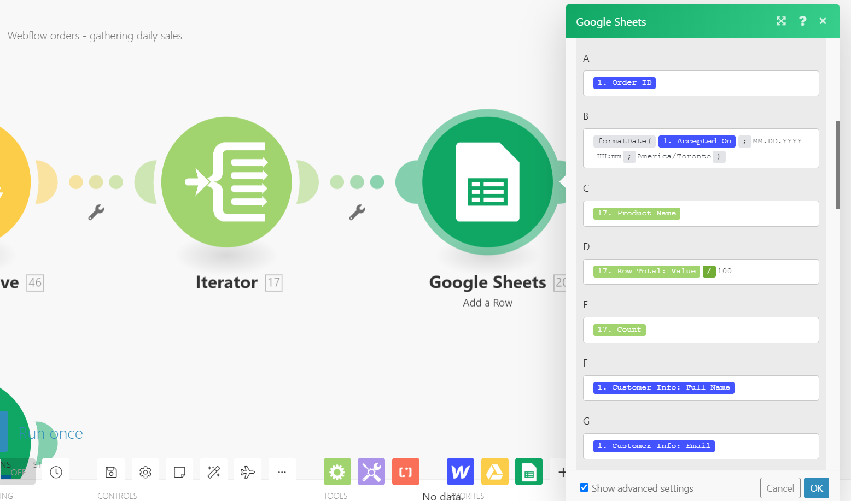The image size is (851, 501).
Task: Open the scheduling clock icon
Action: (56, 472)
